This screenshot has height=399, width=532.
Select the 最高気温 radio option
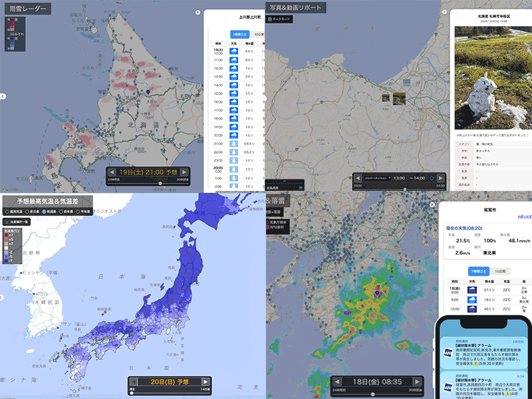point(6,211)
